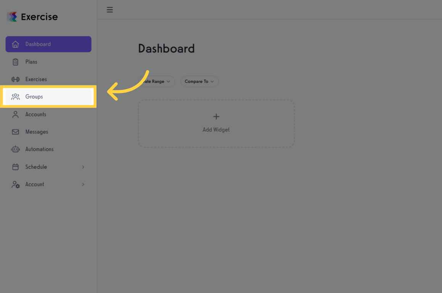Viewport: 442px width, 293px height.
Task: Expand the Account submenu chevron
Action: coord(83,184)
